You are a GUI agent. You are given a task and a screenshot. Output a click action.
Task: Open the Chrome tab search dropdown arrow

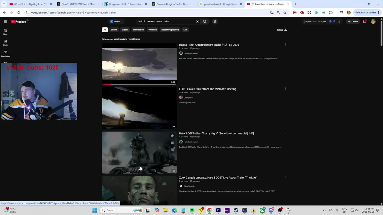pos(4,4)
